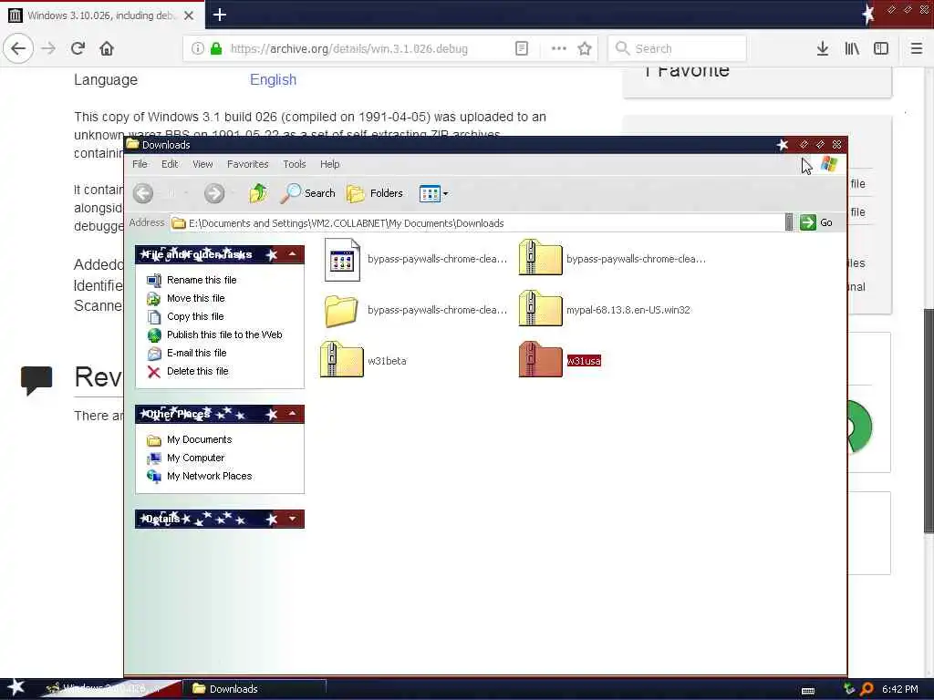Expand the Details panel
The height and width of the screenshot is (700, 934).
click(293, 519)
